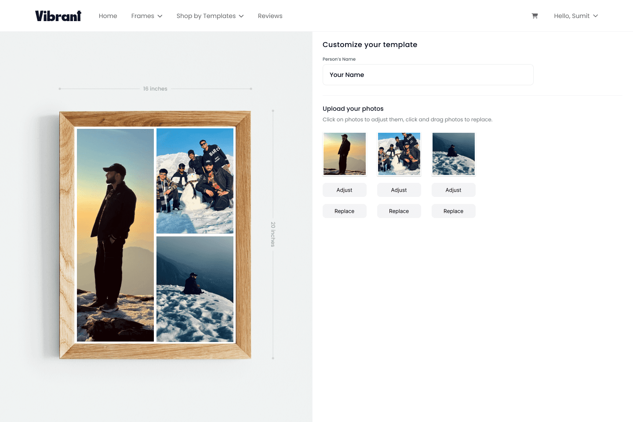This screenshot has width=633, height=422.
Task: Select the group snowman photo thumbnail
Action: 399,154
